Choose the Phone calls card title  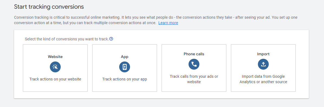tap(194, 54)
